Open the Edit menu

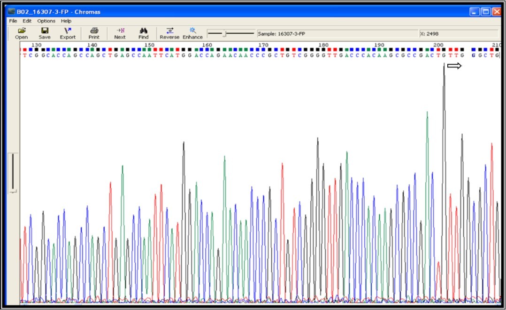point(27,21)
